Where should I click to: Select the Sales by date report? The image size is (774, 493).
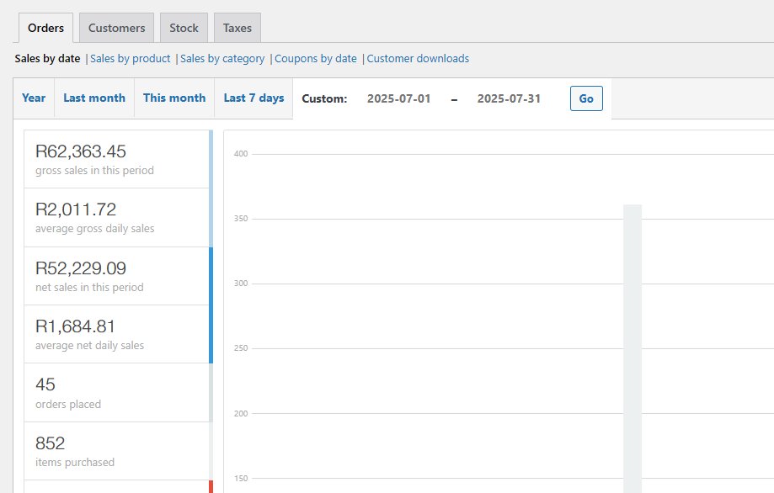click(x=47, y=59)
